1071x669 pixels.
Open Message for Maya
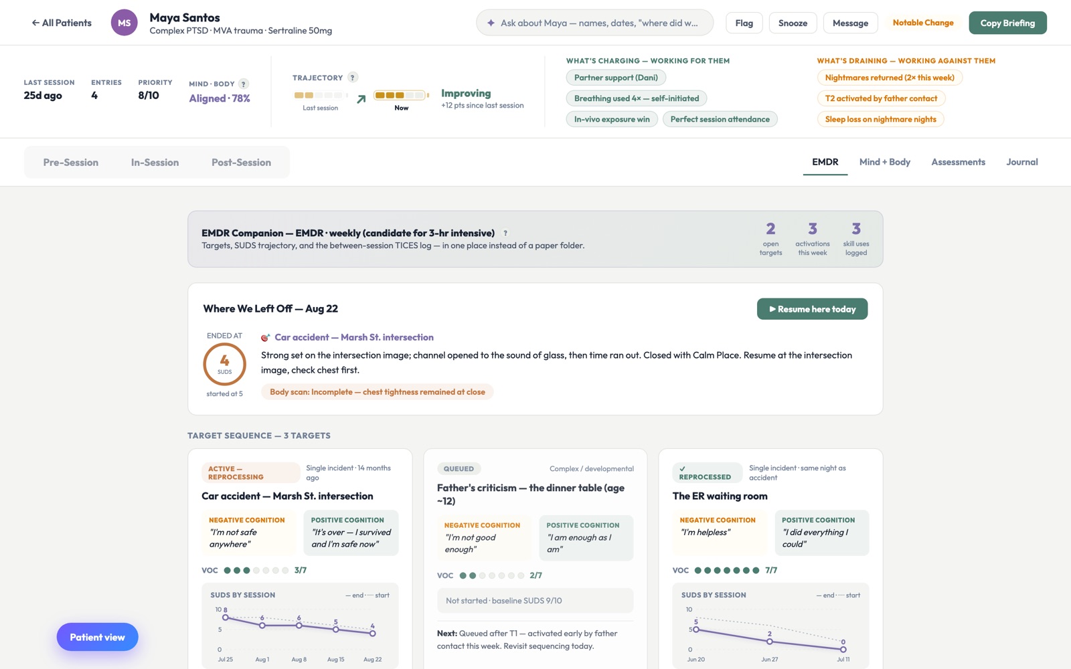pos(850,23)
